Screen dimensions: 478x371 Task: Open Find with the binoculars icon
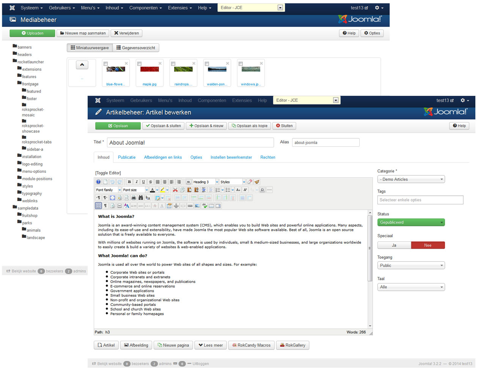(141, 198)
